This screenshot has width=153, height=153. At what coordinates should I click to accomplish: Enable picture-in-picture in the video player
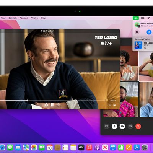pos(114,105)
